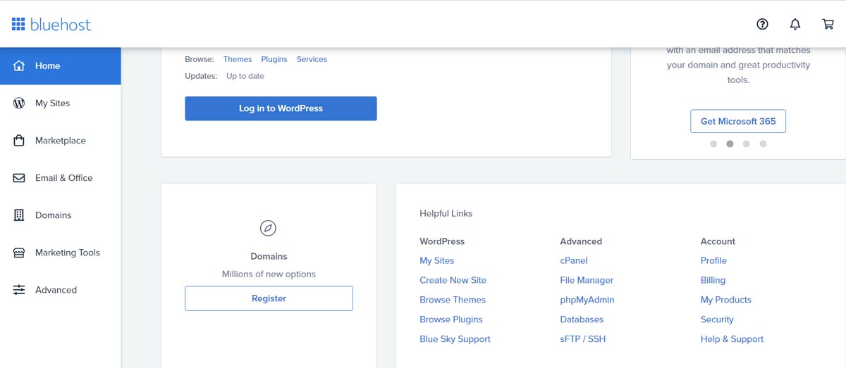Screen dimensions: 846x368
Task: Browse Plugins link near Themes
Action: click(x=274, y=59)
